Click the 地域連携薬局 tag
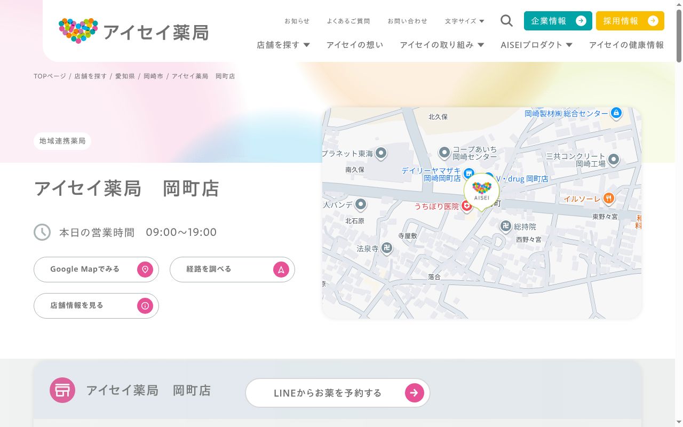683x427 pixels. [62, 141]
